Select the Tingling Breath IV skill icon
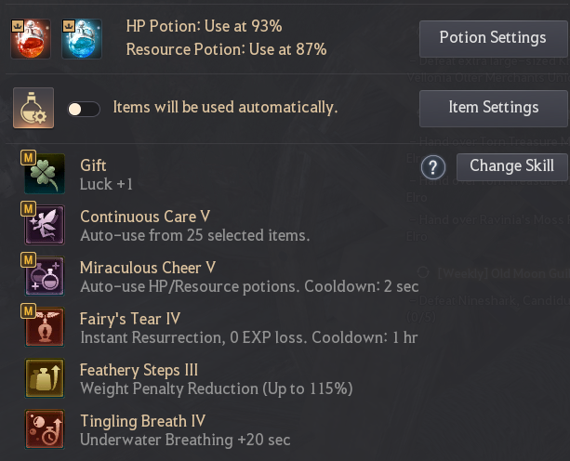570x461 pixels. click(44, 429)
